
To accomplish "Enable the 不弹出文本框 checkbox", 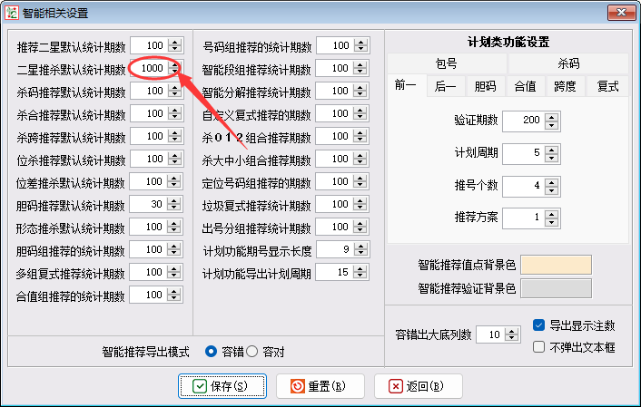I will point(538,347).
